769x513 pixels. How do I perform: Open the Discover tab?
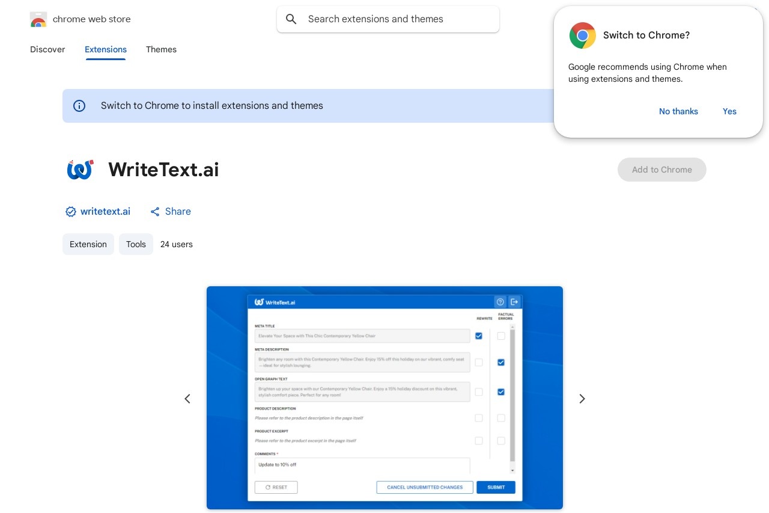[x=47, y=49]
